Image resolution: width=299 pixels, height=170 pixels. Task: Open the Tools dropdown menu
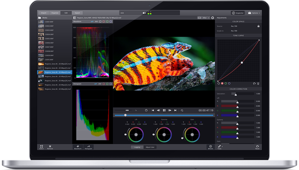tap(220, 146)
